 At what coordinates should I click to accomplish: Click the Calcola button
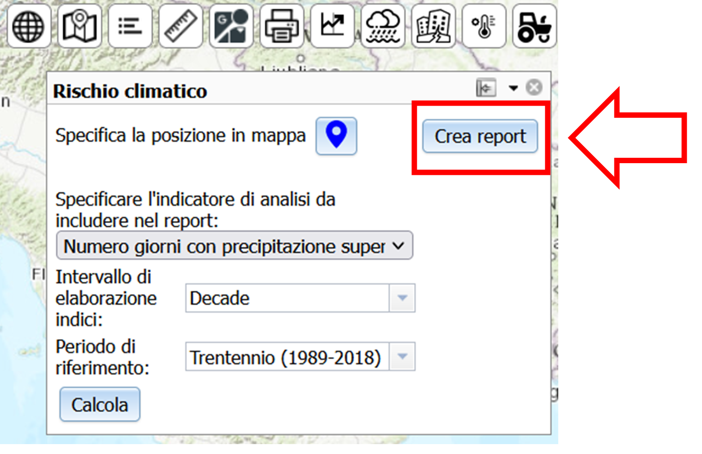[x=100, y=405]
